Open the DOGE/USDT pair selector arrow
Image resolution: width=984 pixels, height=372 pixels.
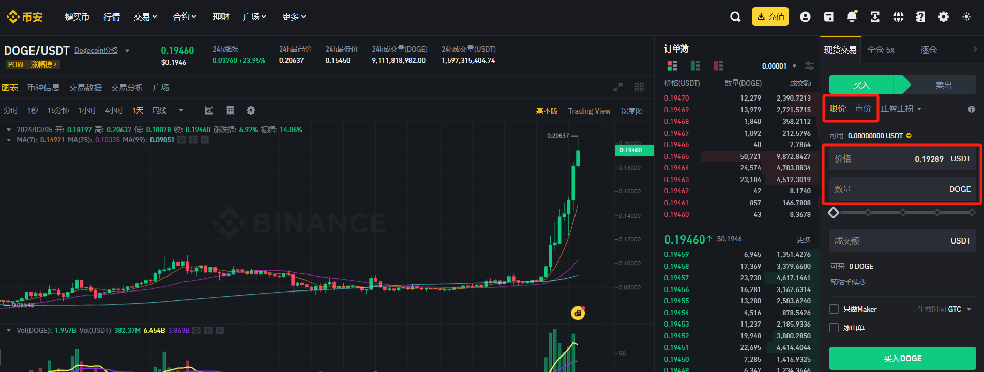point(127,51)
